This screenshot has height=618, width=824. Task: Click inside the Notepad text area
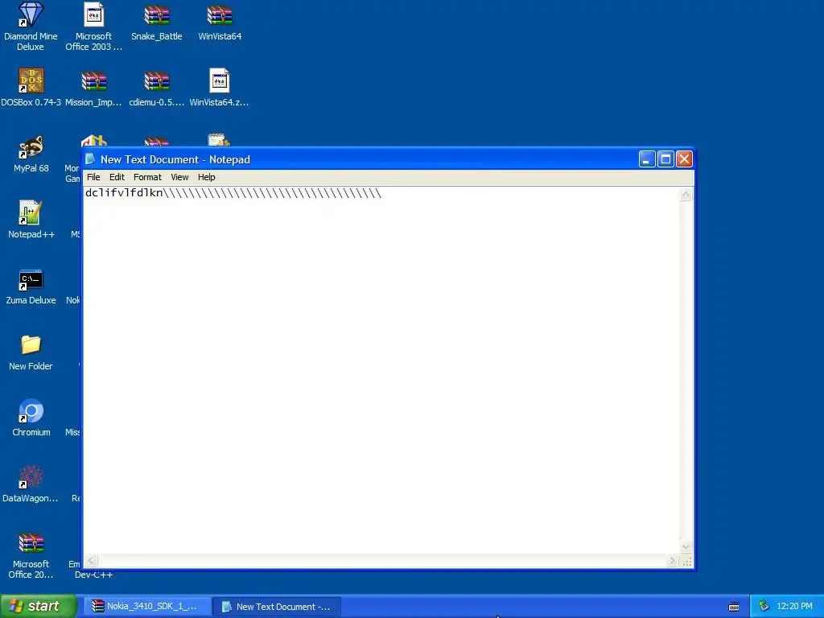(x=381, y=370)
